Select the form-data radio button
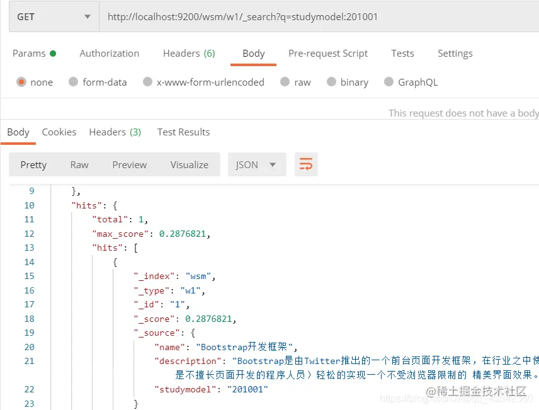This screenshot has height=410, width=539. 73,82
